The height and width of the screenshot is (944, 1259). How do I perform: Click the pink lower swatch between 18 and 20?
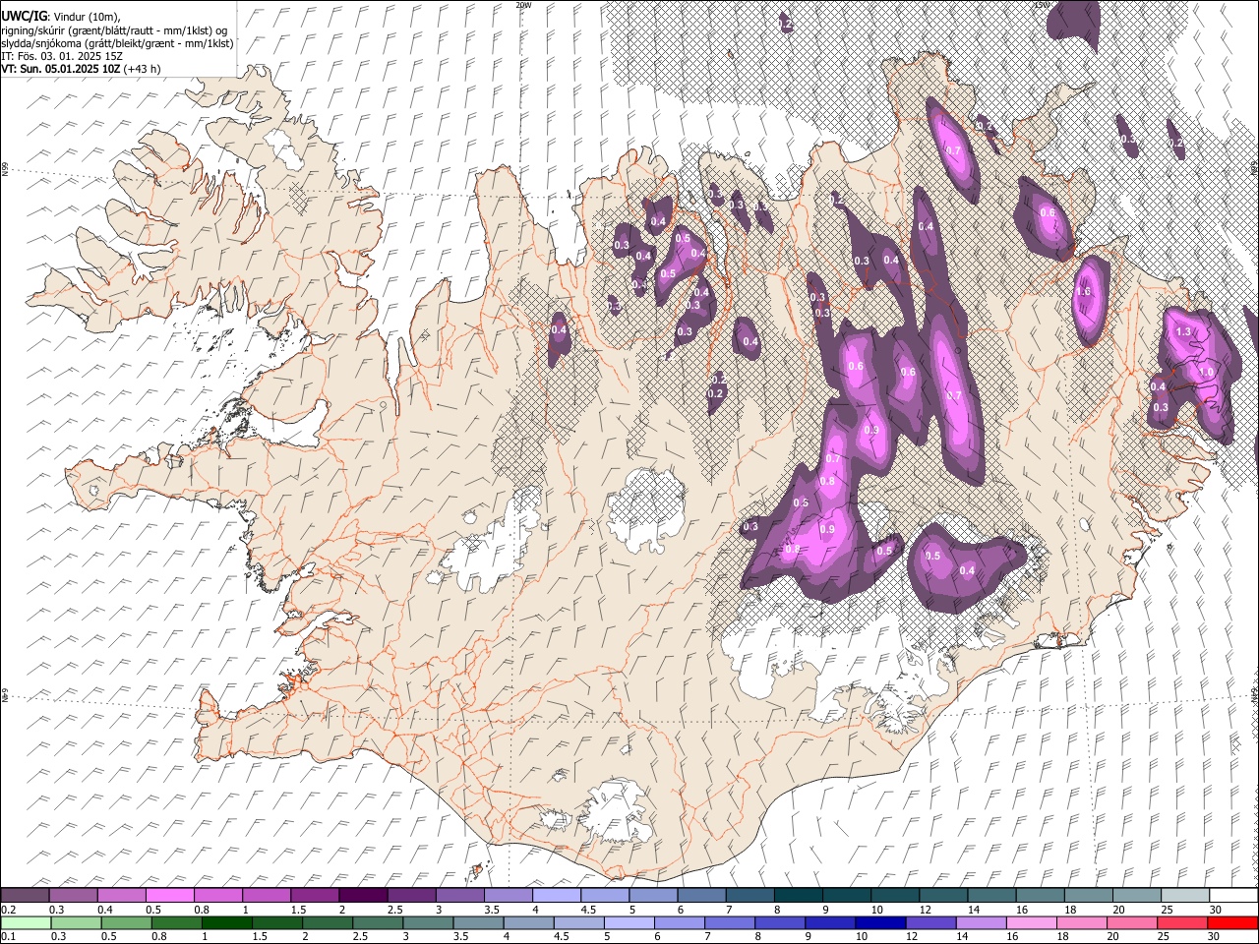pyautogui.click(x=1081, y=923)
